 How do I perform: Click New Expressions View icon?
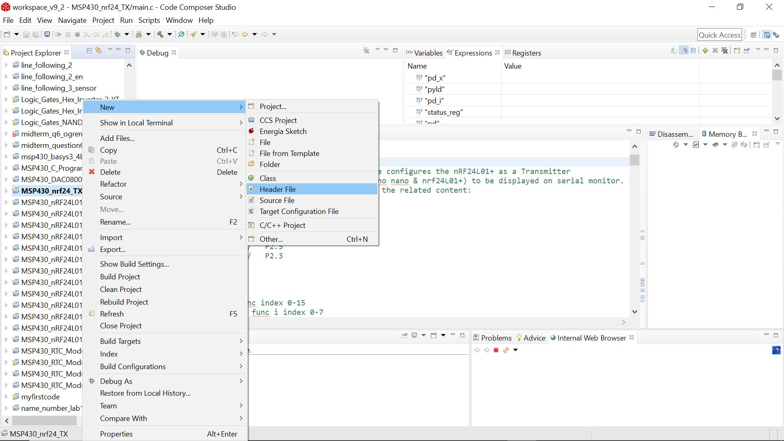click(737, 50)
